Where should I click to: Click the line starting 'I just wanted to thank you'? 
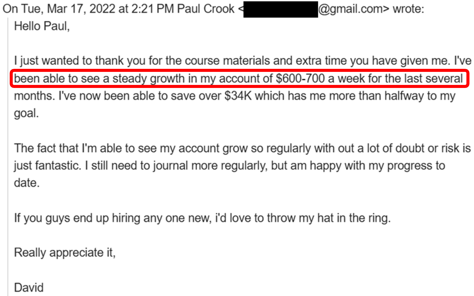[243, 61]
